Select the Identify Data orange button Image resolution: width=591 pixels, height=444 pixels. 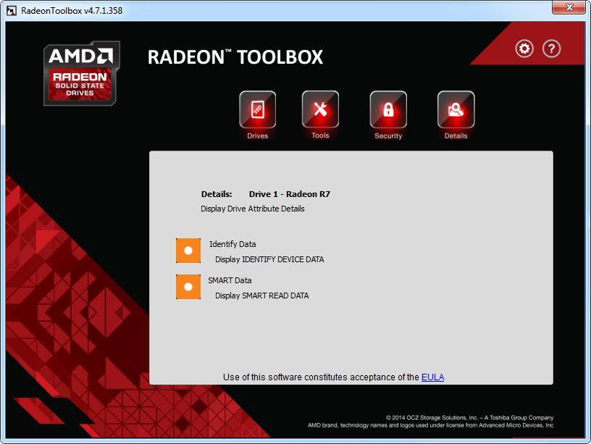coord(188,251)
